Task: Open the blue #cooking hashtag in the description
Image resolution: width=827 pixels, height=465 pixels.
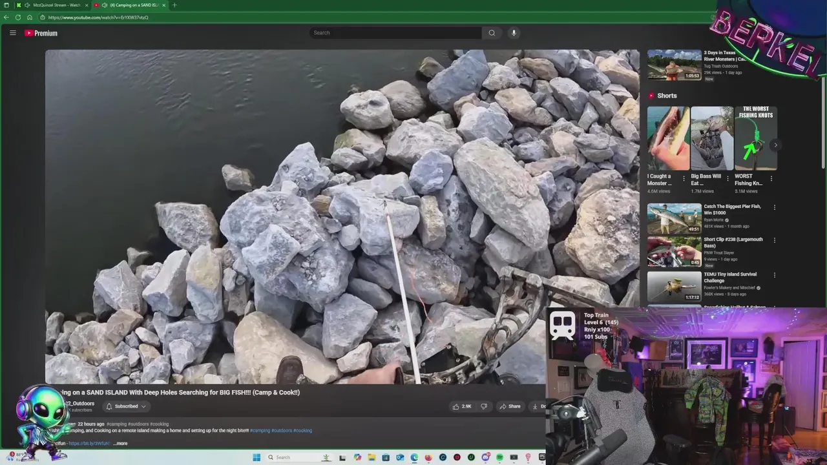Action: coord(302,431)
